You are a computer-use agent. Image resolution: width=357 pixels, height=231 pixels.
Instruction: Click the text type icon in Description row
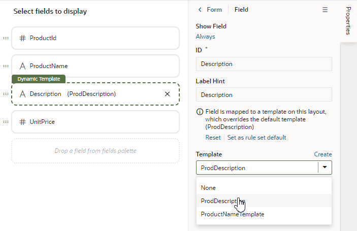click(x=22, y=94)
